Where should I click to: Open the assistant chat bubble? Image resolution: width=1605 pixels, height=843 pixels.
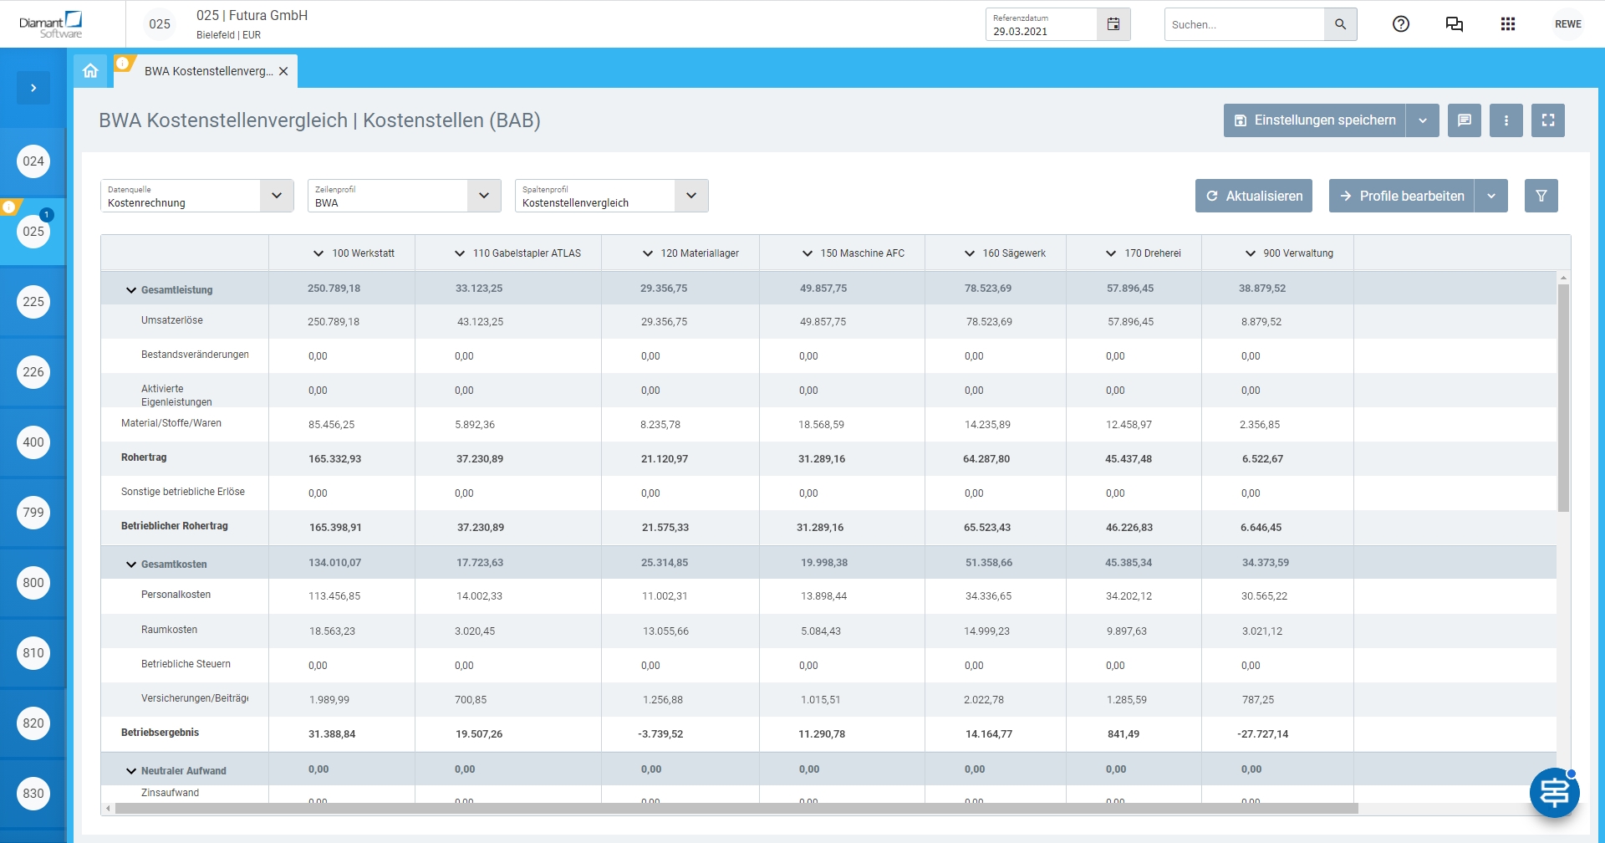click(x=1555, y=792)
